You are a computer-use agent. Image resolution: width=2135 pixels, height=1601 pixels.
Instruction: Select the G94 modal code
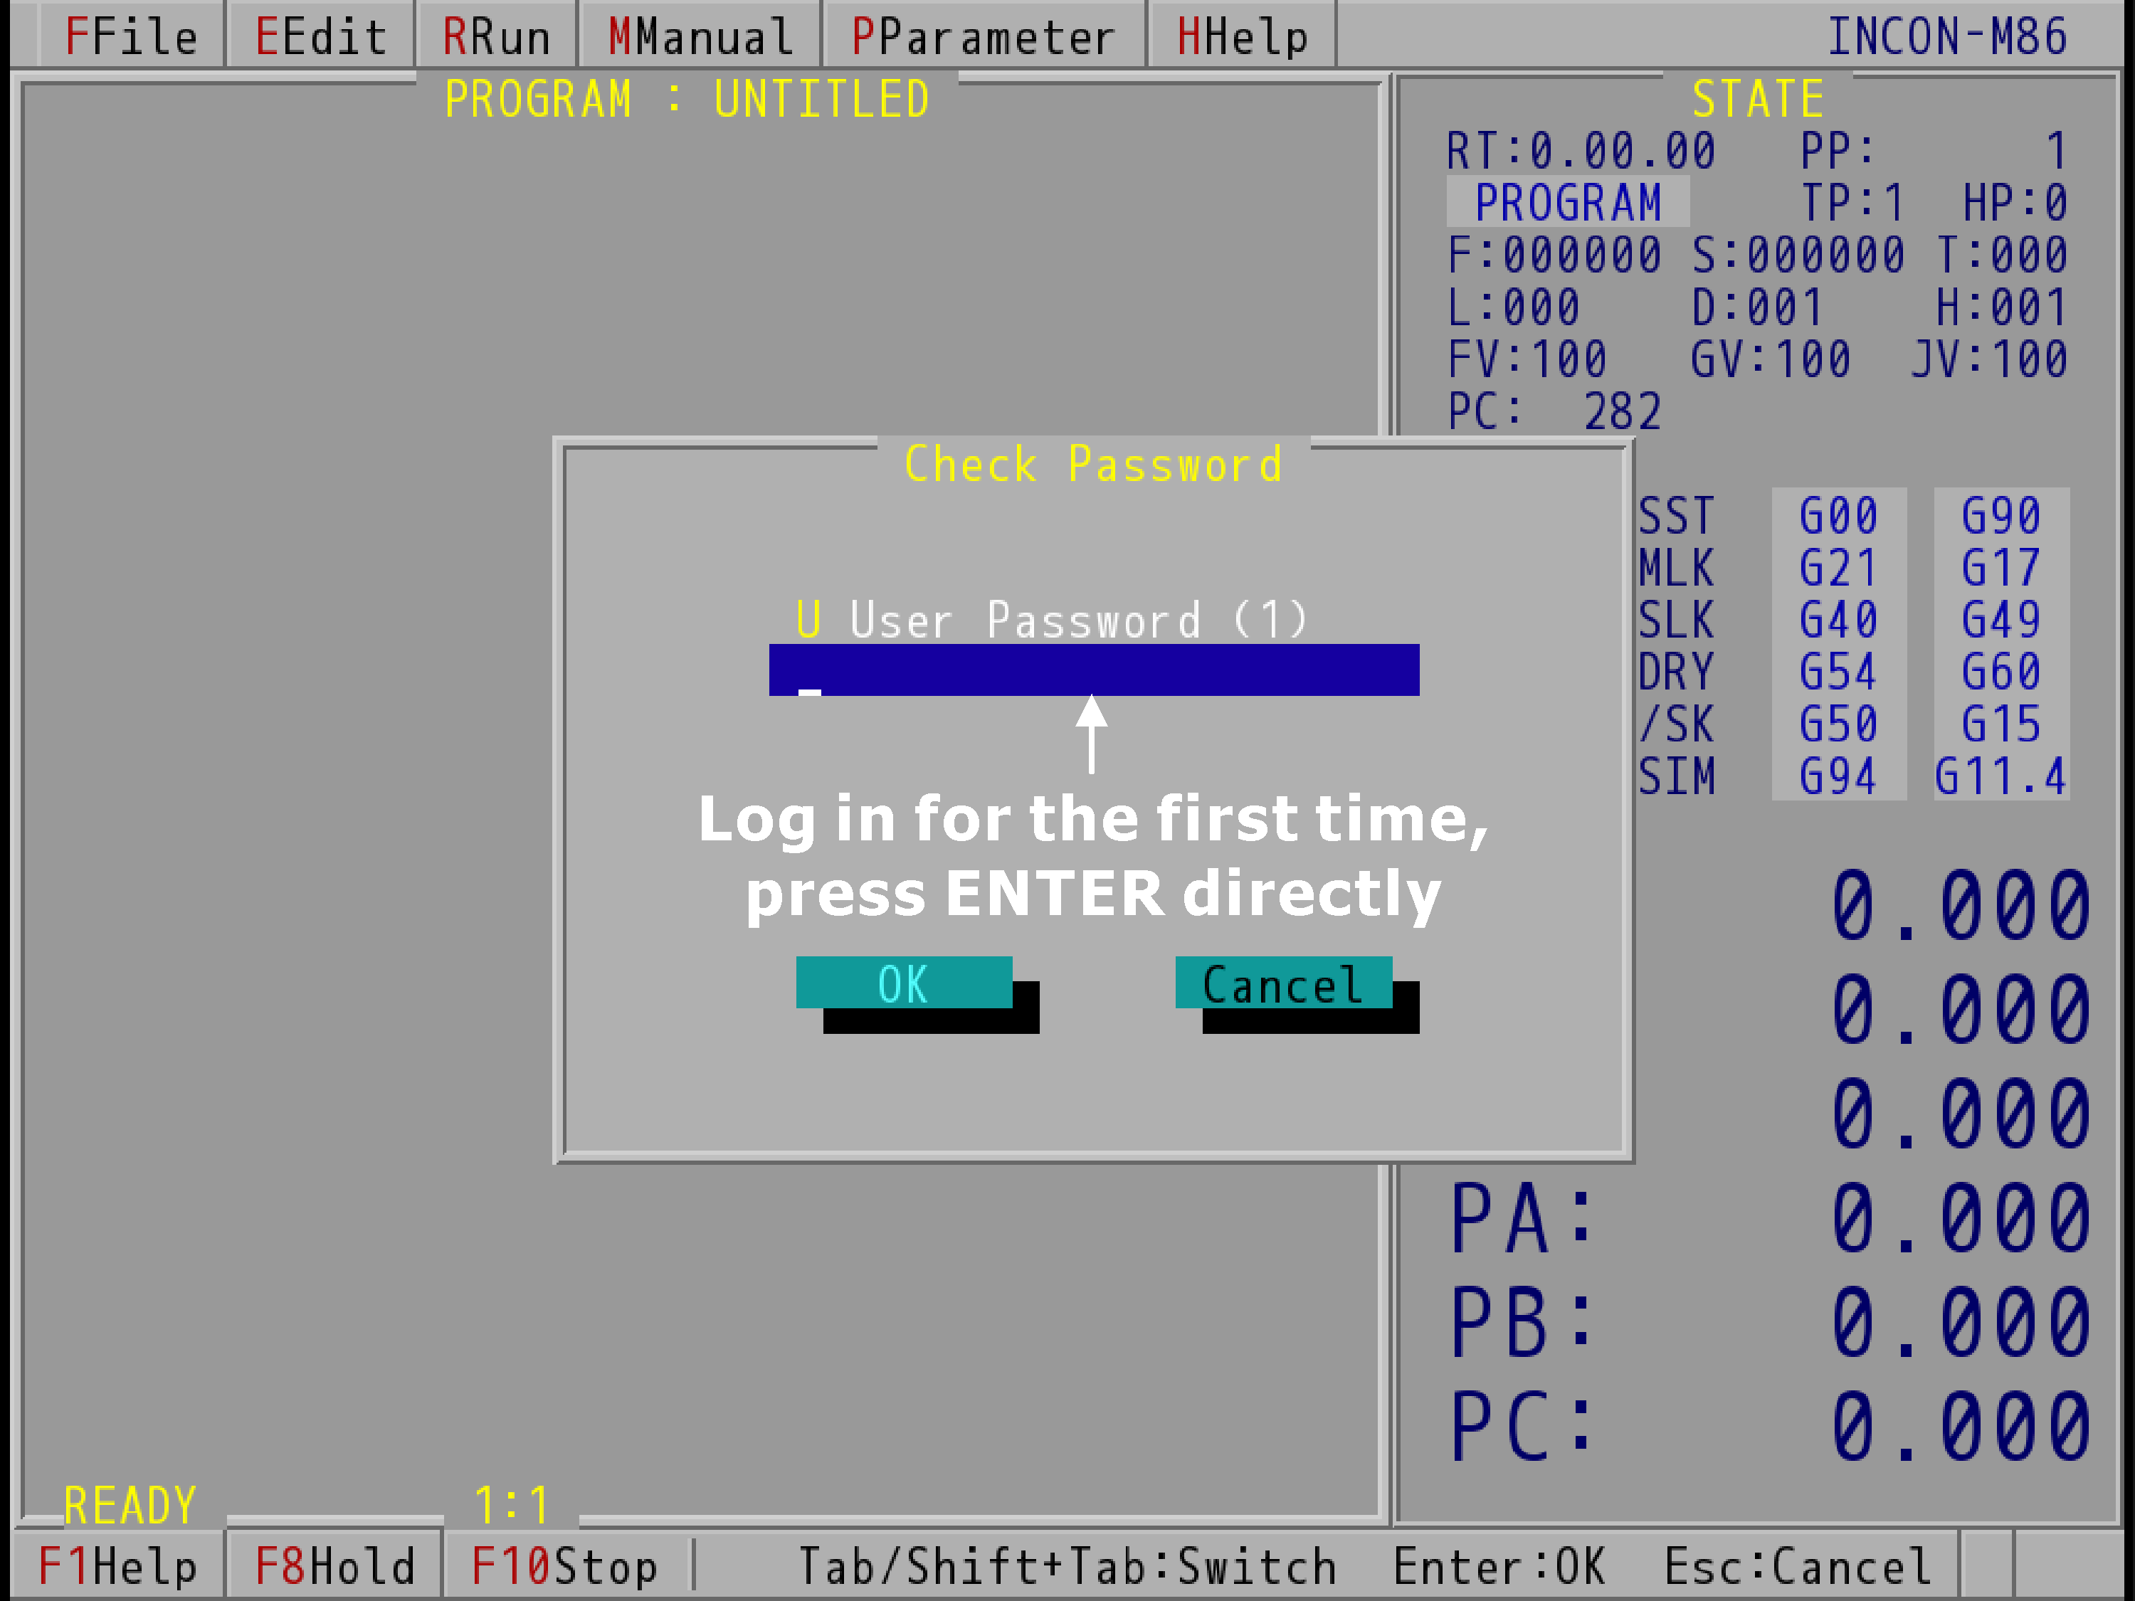click(1839, 776)
